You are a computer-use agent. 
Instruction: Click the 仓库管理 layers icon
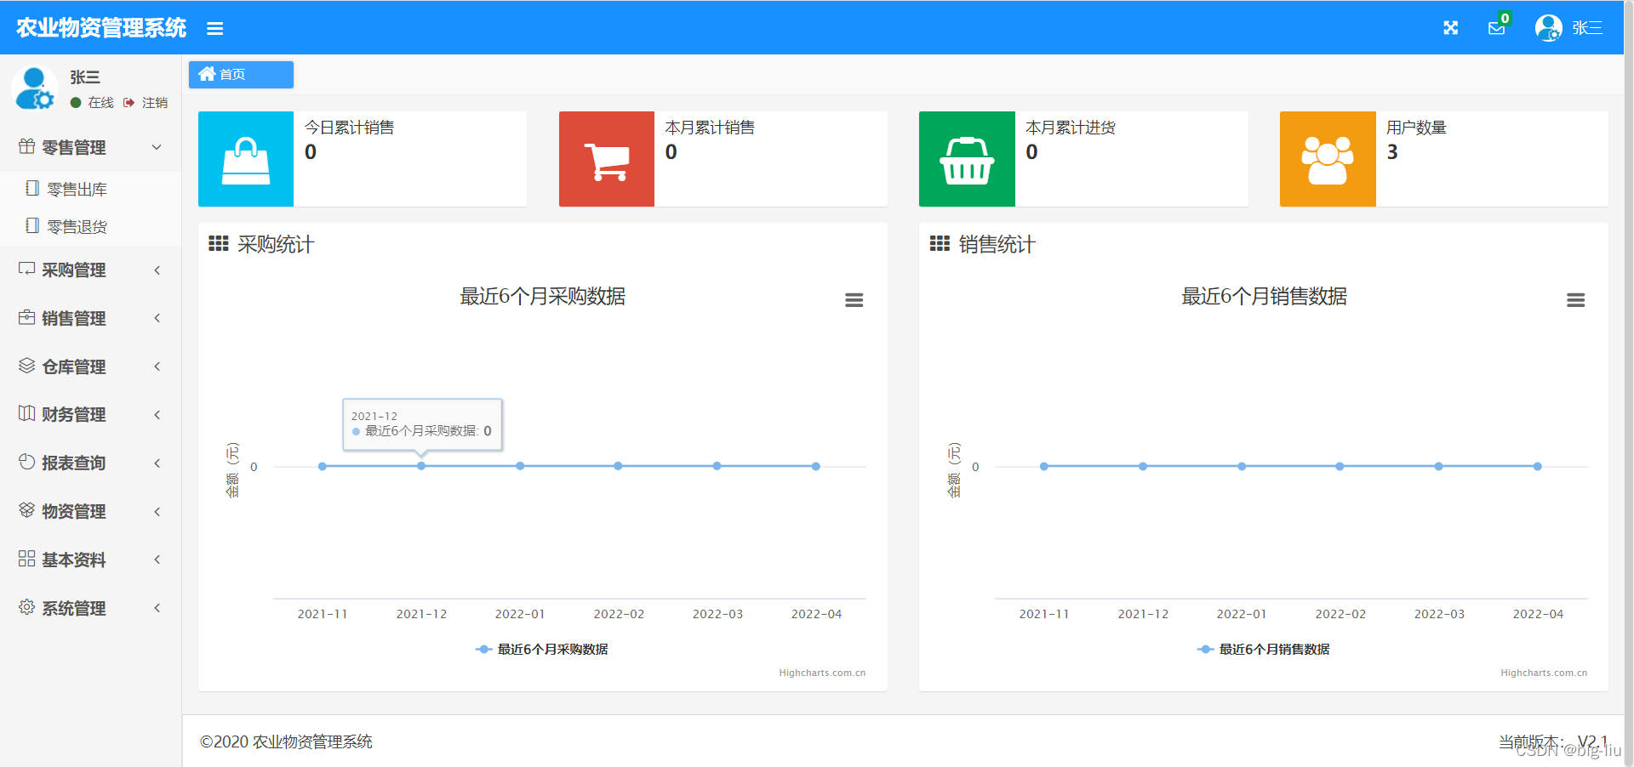pyautogui.click(x=27, y=366)
